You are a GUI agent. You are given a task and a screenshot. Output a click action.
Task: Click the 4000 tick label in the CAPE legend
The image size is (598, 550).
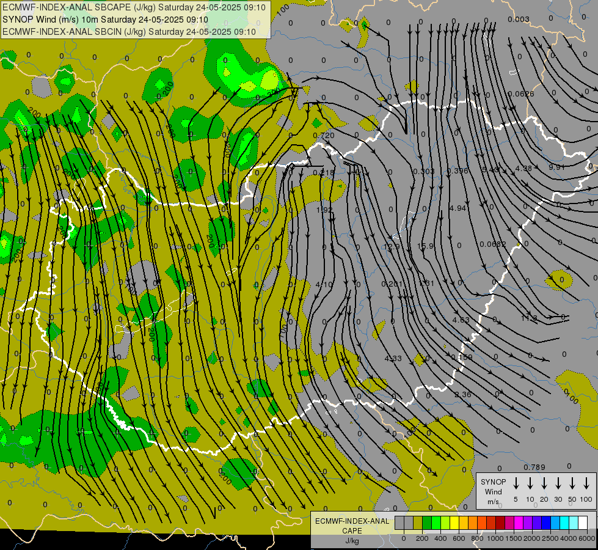(x=569, y=538)
